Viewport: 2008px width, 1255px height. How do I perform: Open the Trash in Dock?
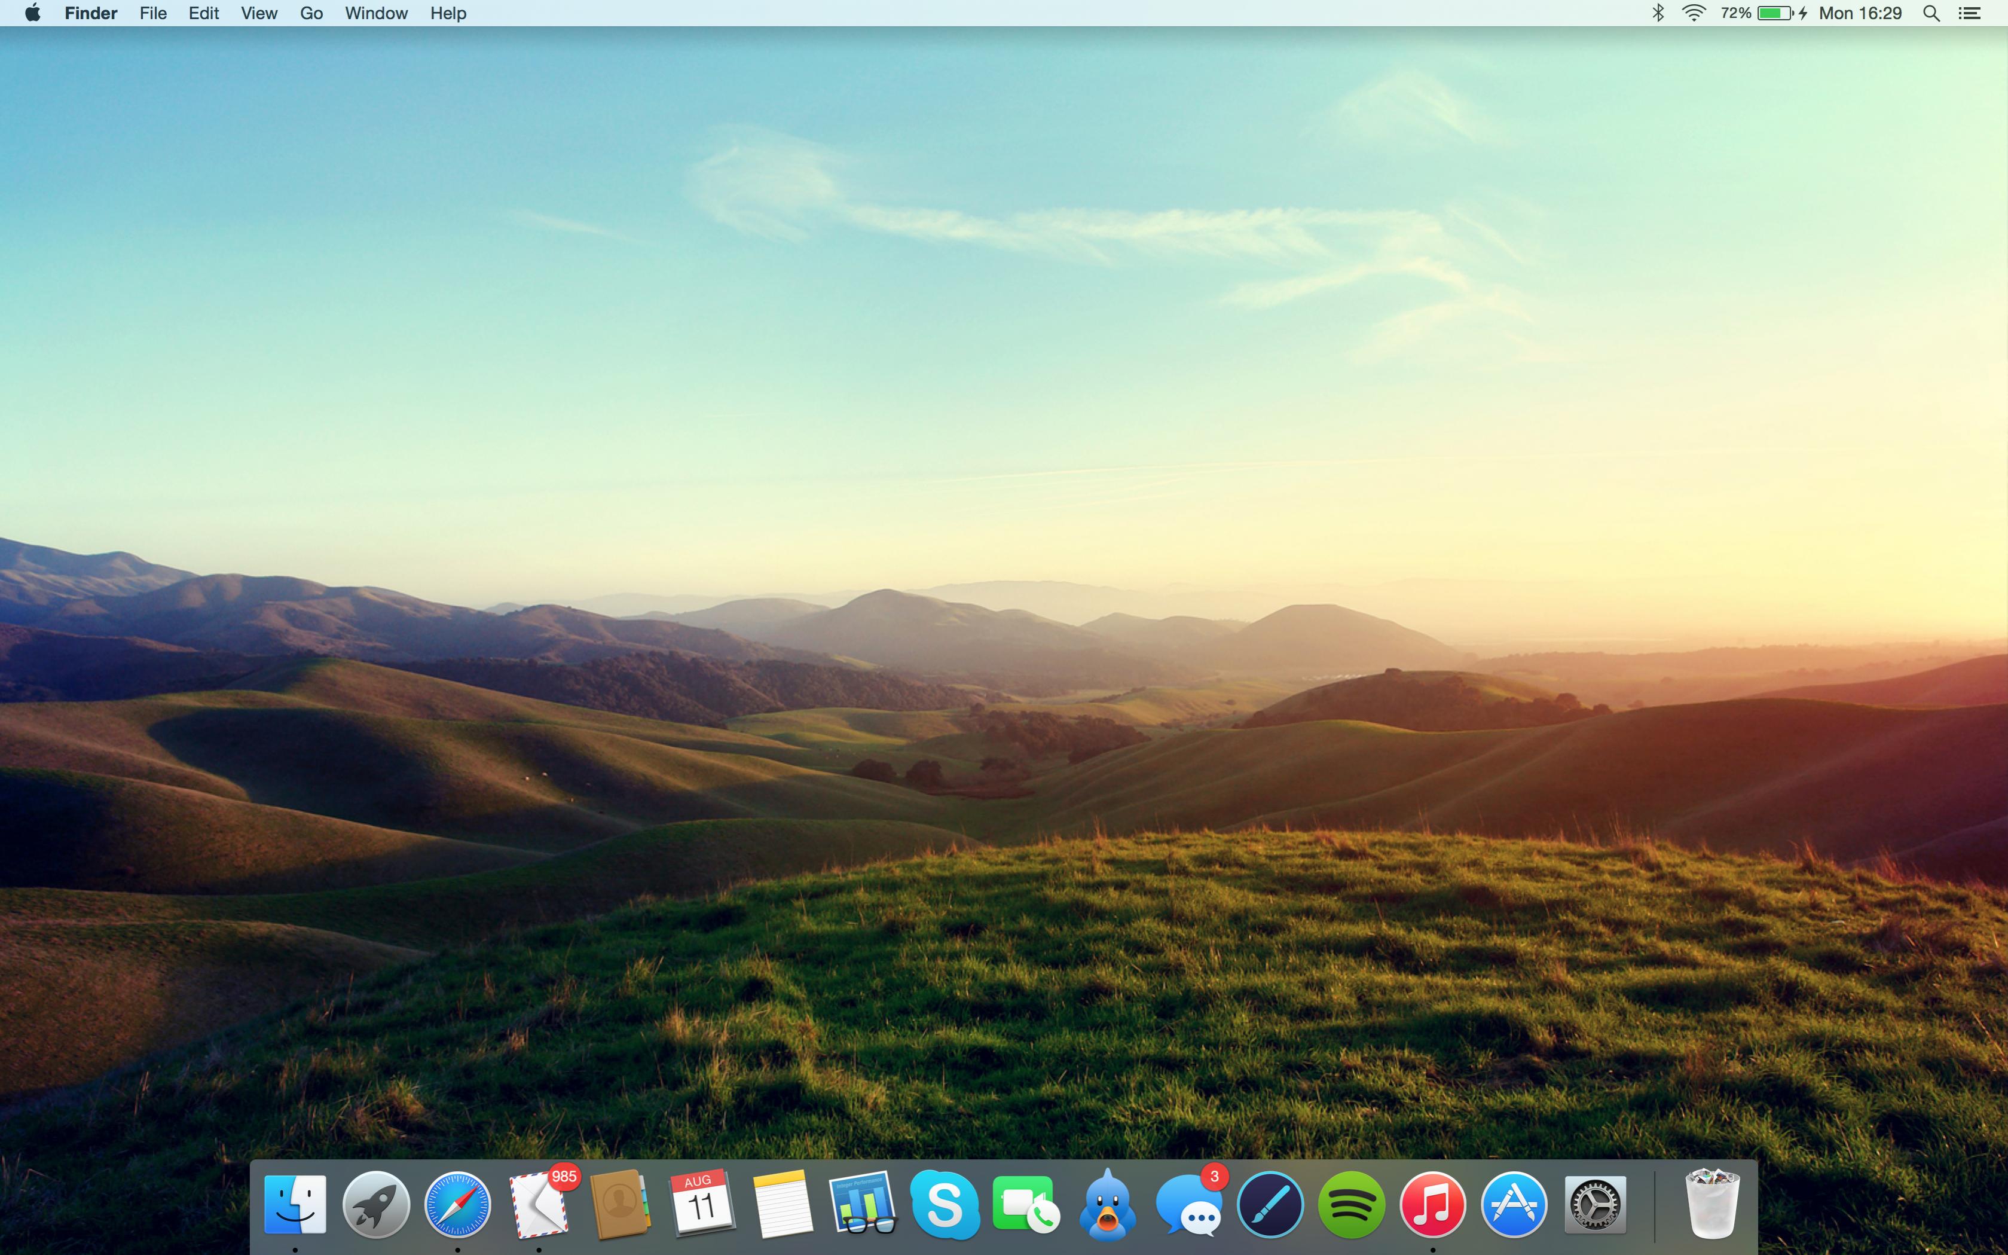pos(1713,1204)
